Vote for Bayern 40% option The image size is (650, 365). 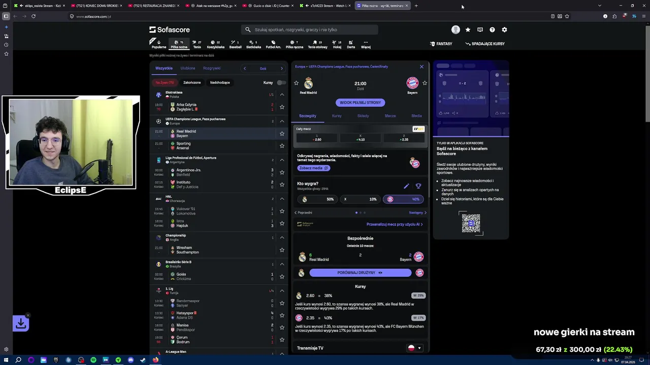pos(403,199)
